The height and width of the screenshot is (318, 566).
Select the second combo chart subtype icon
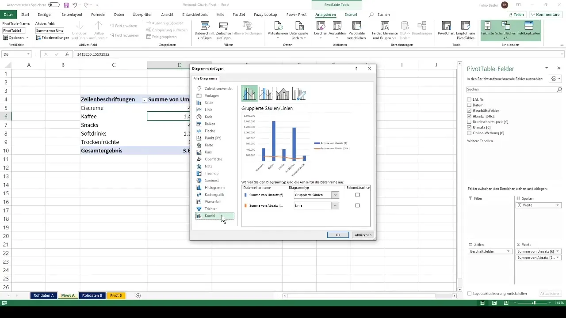266,94
